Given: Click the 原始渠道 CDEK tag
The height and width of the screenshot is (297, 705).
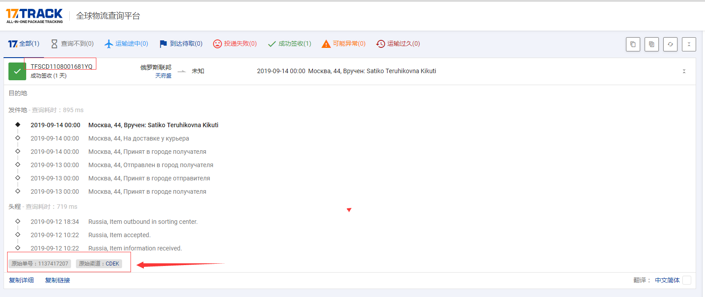Looking at the screenshot, I should click(x=99, y=264).
